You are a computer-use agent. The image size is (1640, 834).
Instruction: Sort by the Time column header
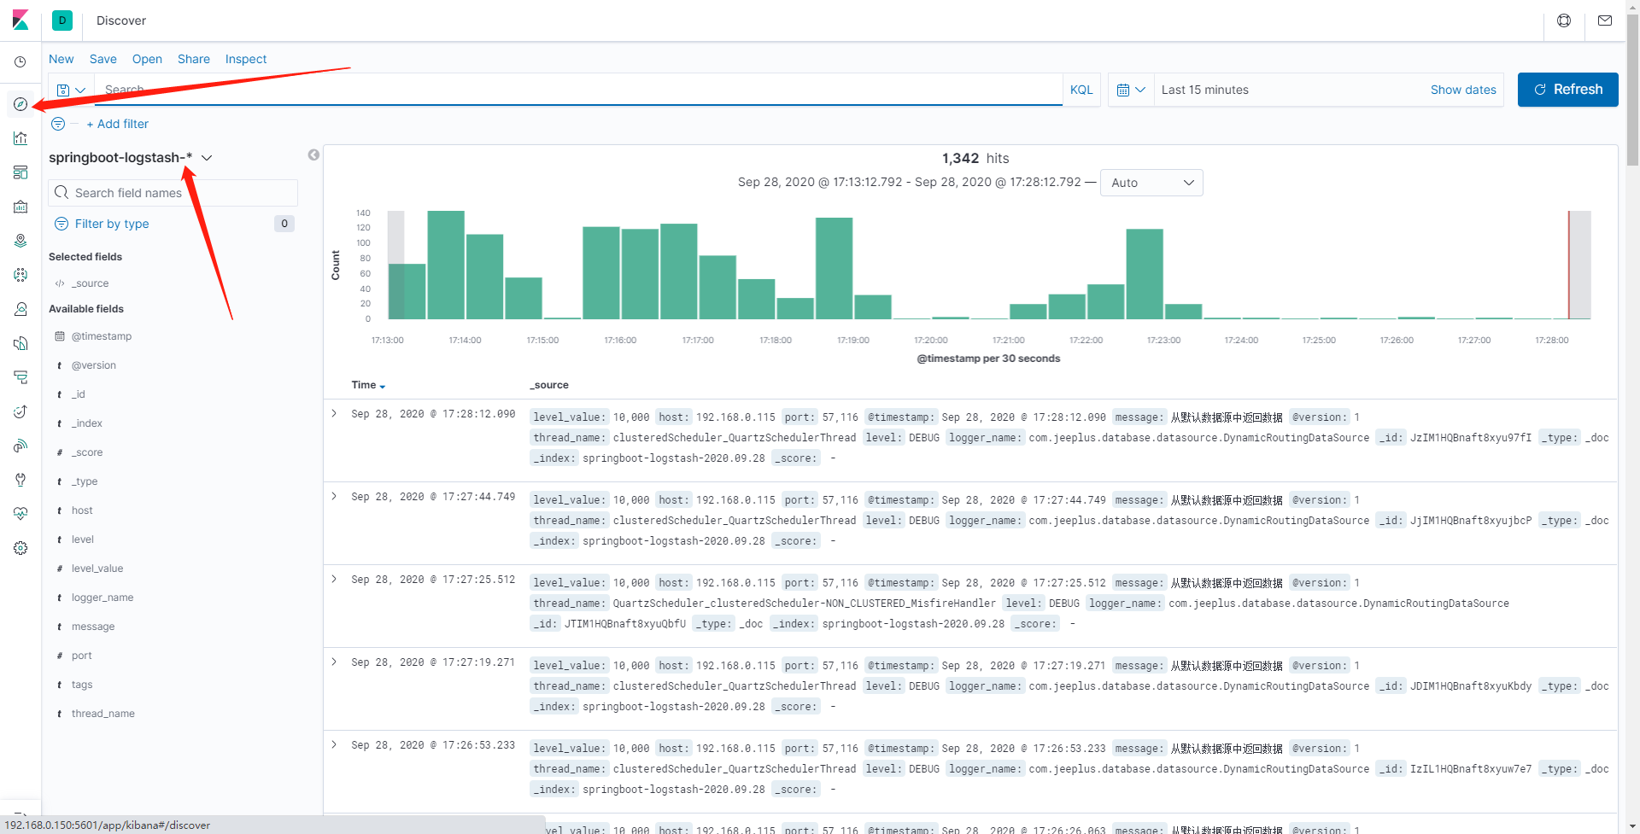pos(368,385)
